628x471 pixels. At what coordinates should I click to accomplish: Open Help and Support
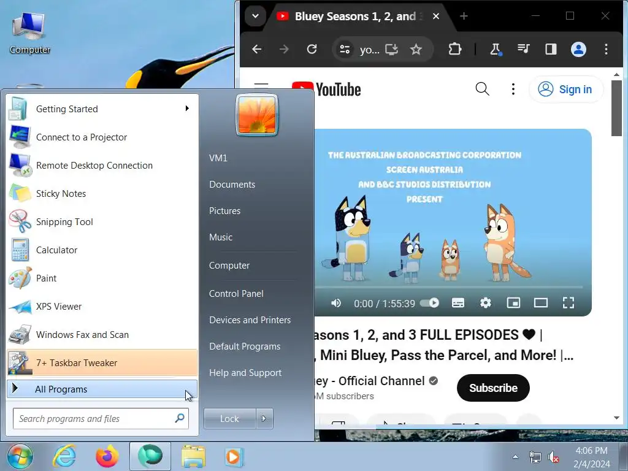[245, 373]
